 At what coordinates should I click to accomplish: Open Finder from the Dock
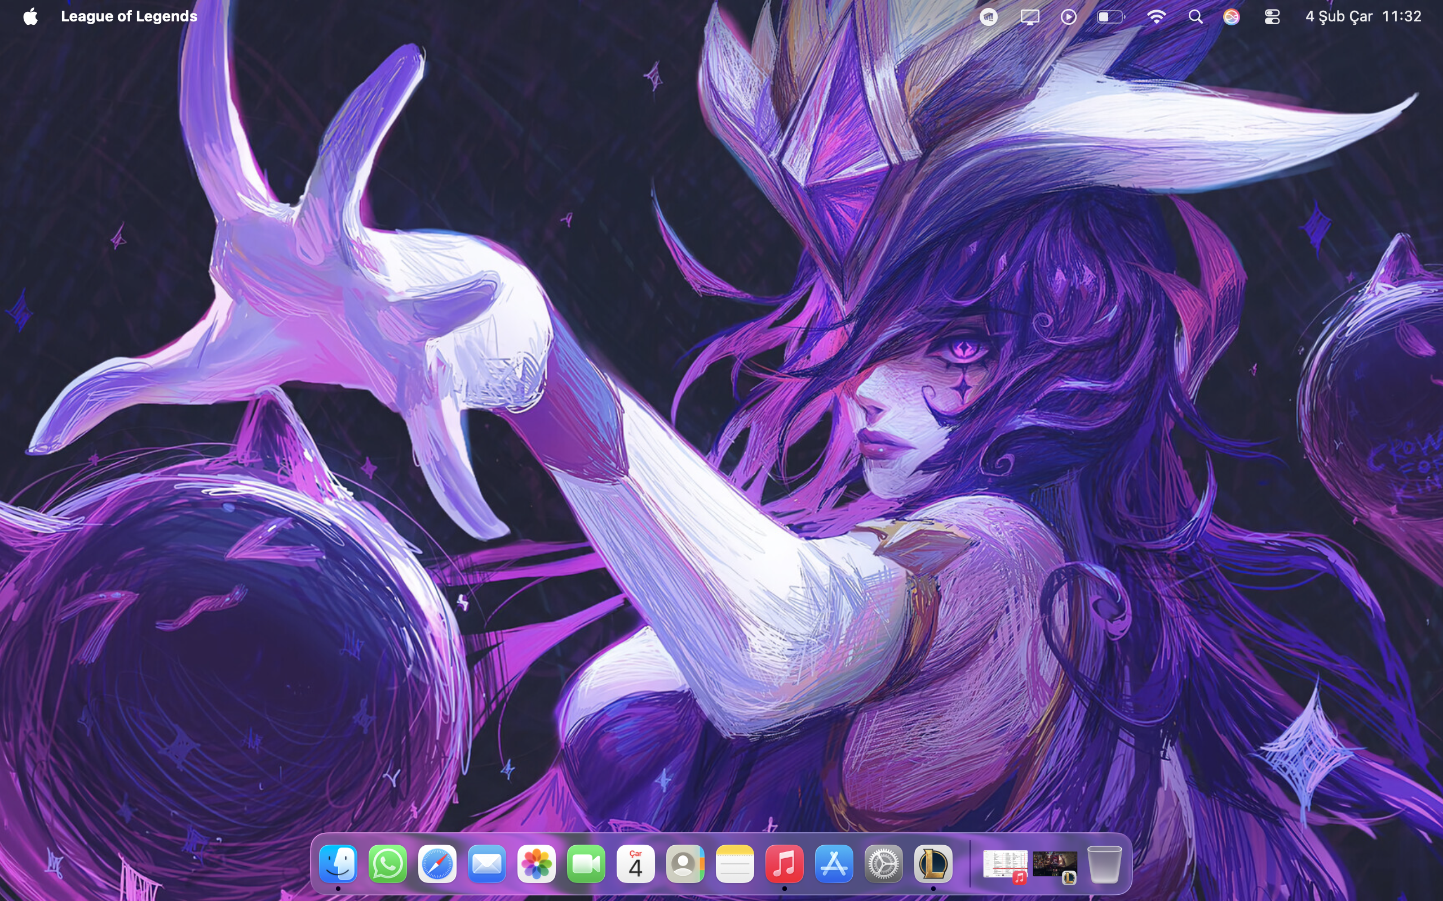338,863
